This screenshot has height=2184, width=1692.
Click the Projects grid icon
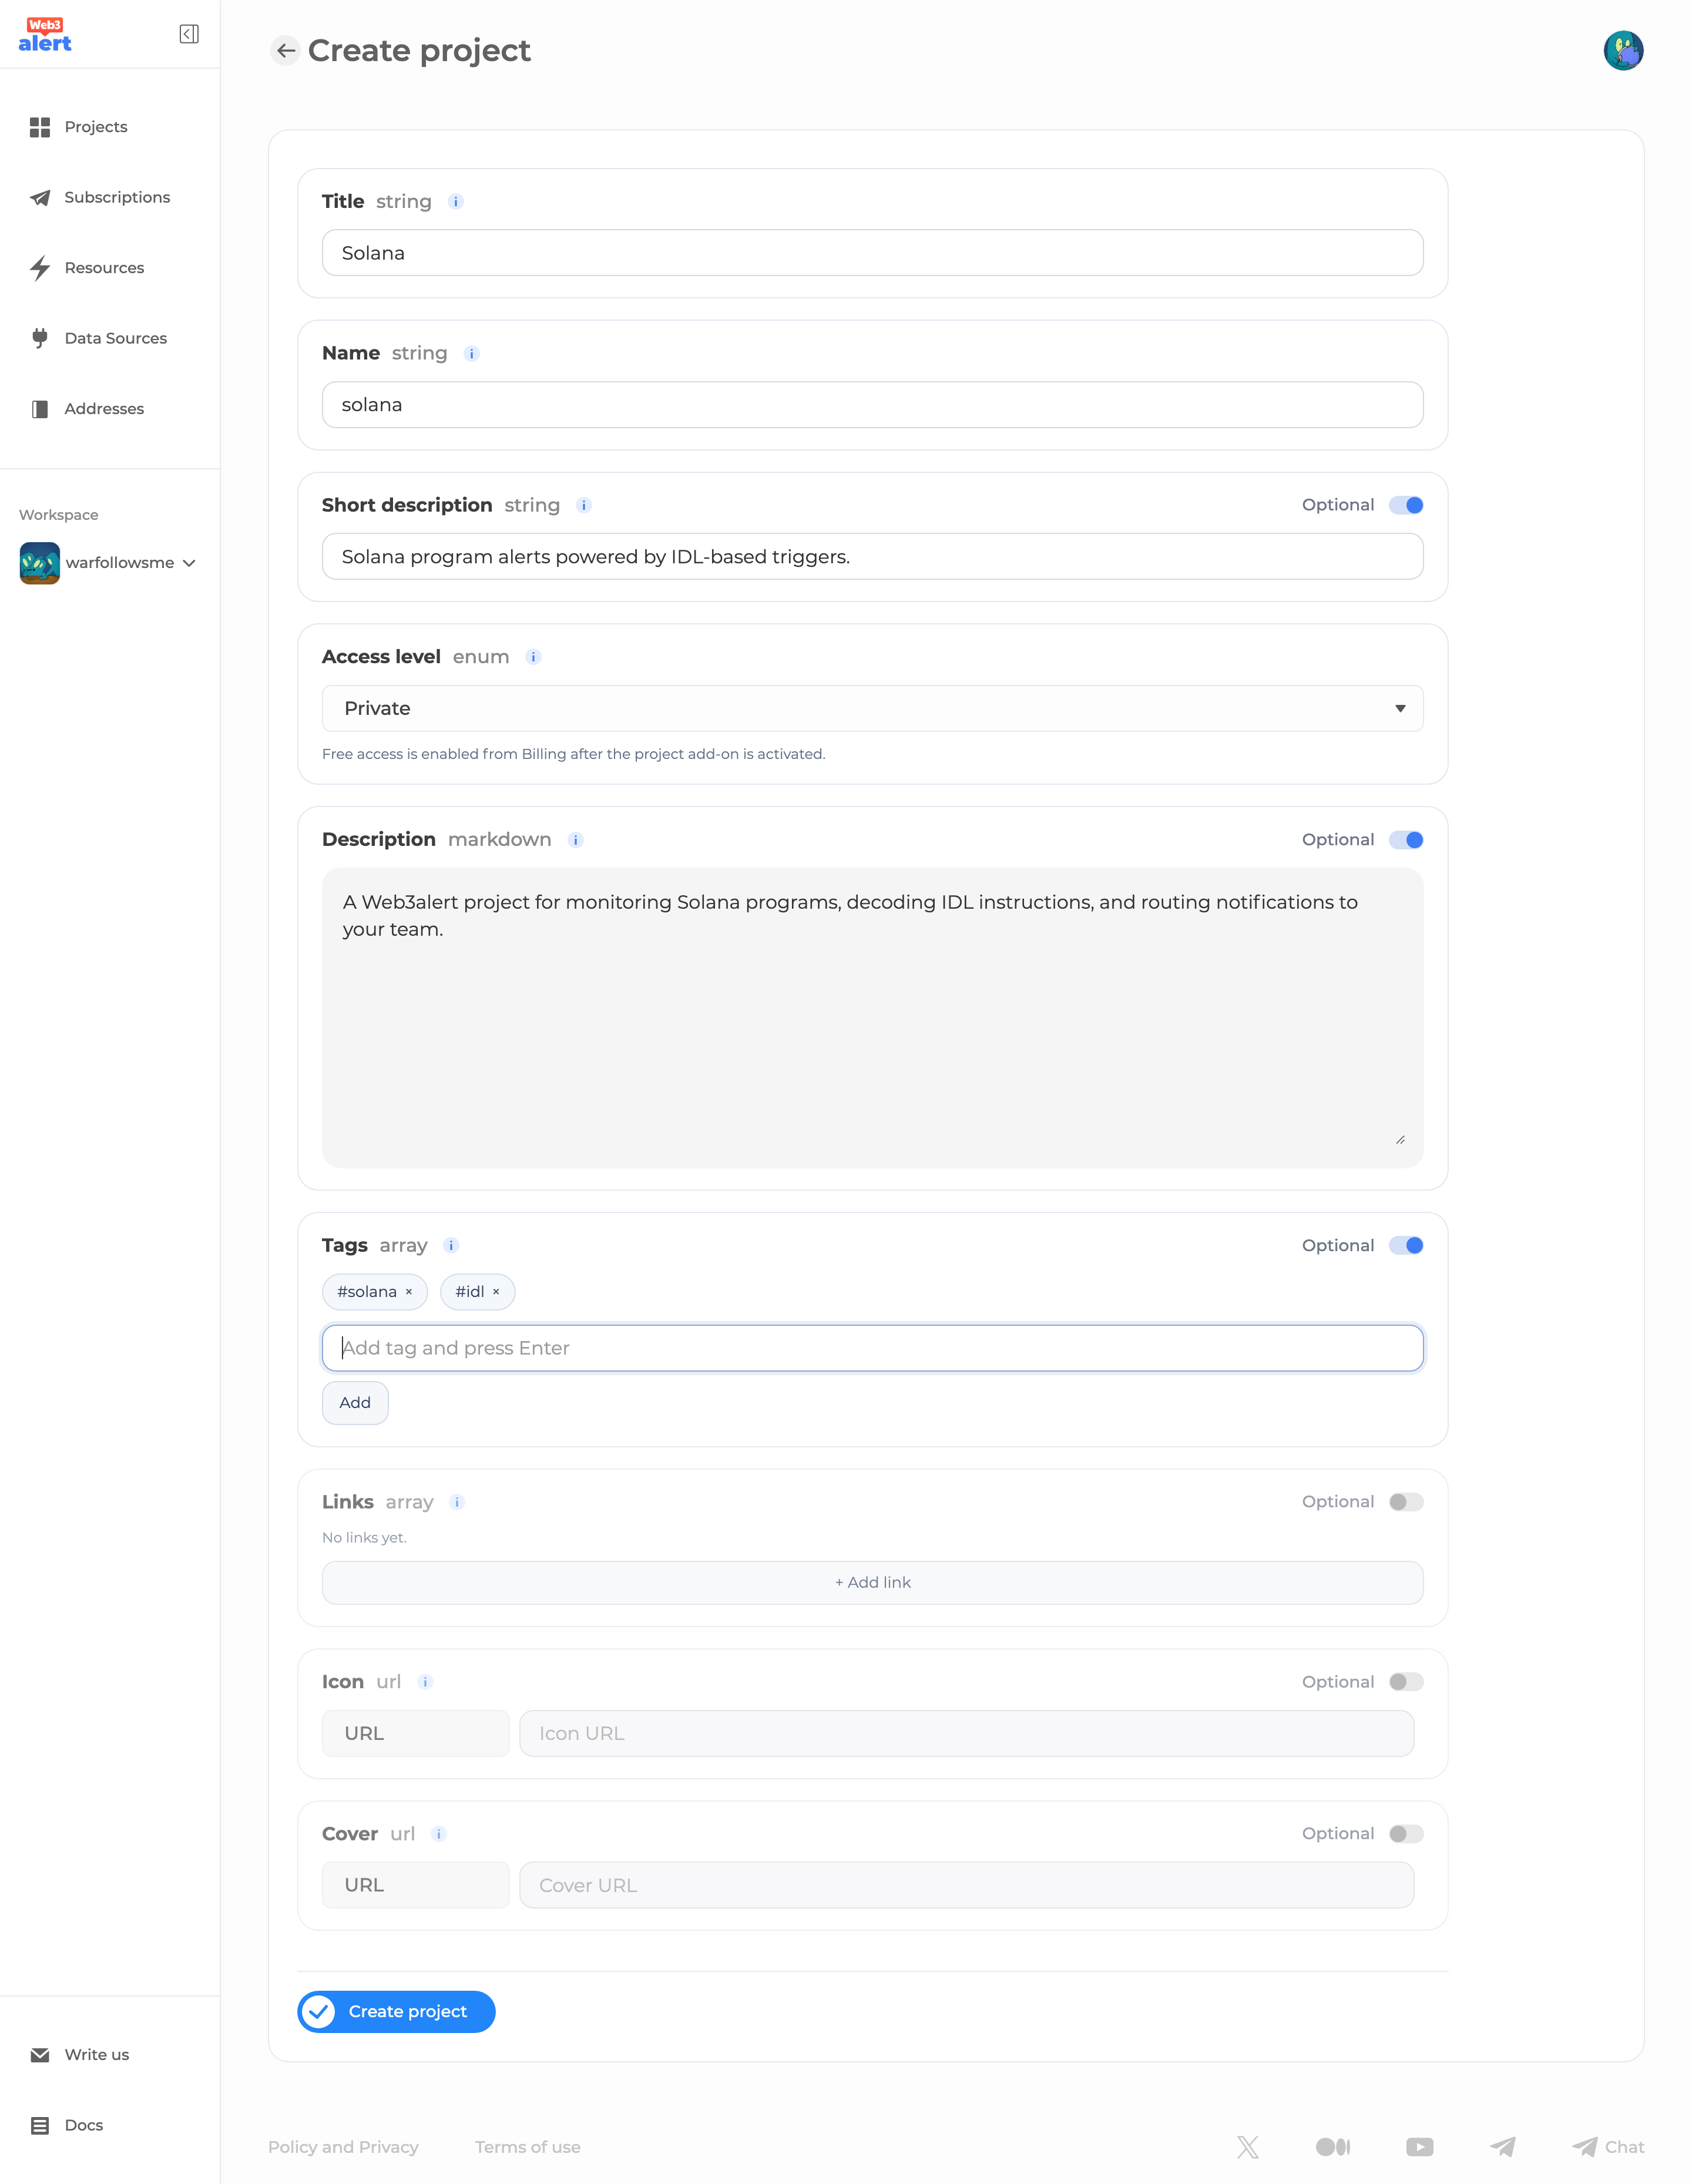[40, 127]
